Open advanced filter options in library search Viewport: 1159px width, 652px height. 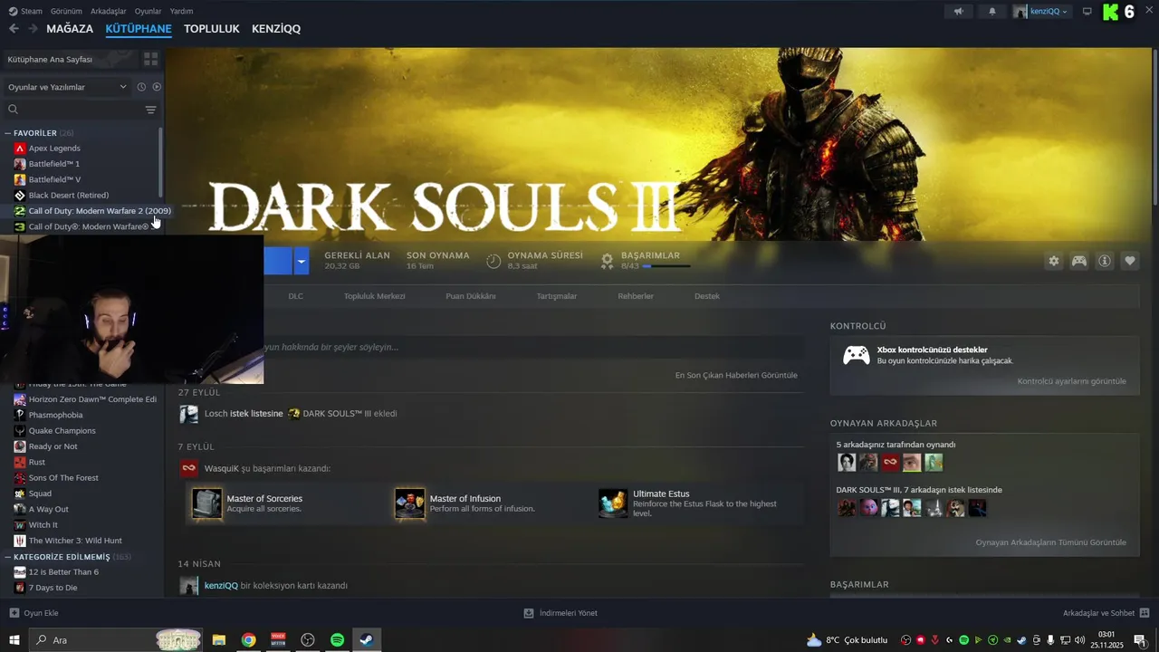coord(150,110)
